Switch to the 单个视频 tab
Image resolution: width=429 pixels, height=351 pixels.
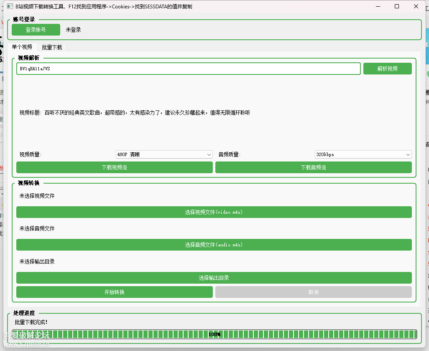[22, 47]
